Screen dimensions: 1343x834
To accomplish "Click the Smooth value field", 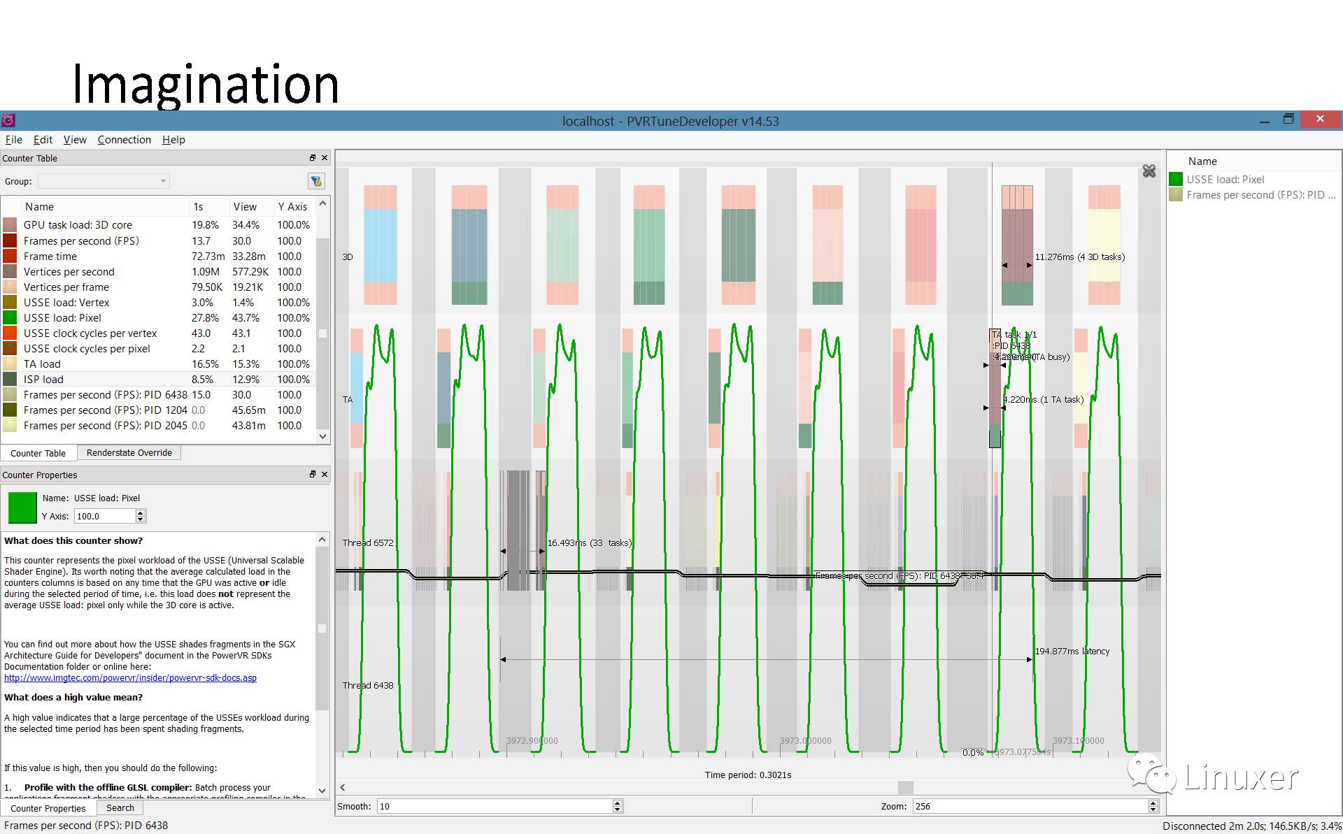I will pos(494,806).
